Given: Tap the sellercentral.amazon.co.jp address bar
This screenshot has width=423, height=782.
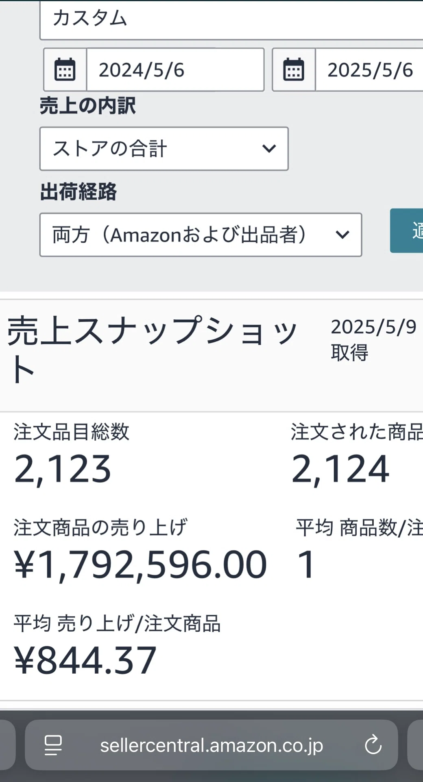Looking at the screenshot, I should point(211,745).
